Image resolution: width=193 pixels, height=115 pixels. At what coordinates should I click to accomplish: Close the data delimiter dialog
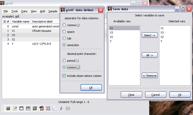pyautogui.click(x=101, y=10)
